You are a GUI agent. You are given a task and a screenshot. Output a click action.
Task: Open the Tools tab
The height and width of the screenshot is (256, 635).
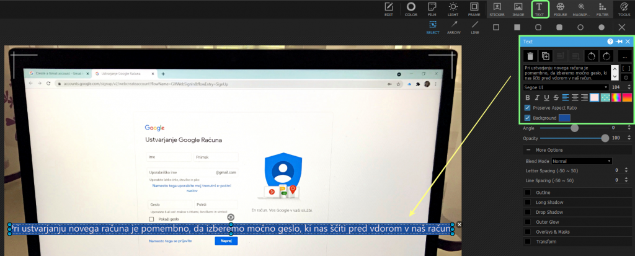(x=624, y=9)
